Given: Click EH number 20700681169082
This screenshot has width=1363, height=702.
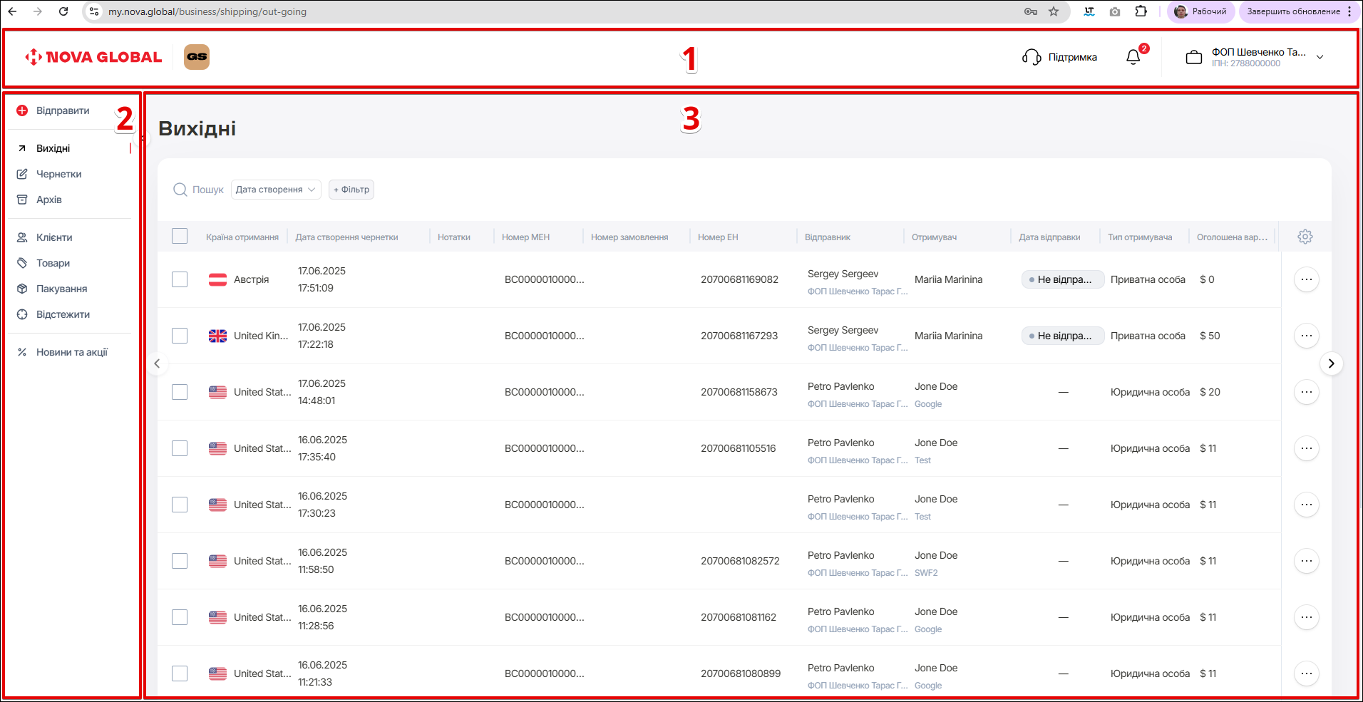Looking at the screenshot, I should [x=739, y=279].
